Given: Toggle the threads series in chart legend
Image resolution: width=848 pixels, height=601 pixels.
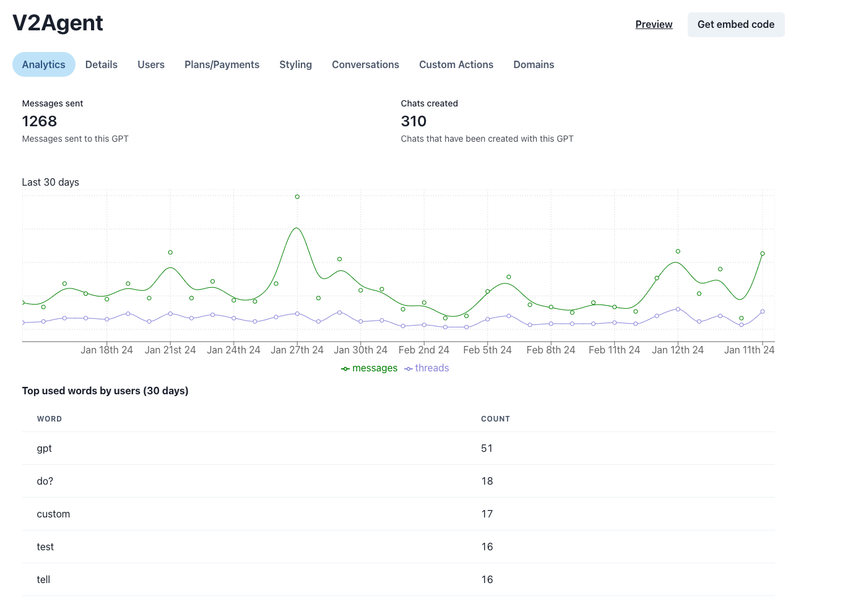Looking at the screenshot, I should 426,368.
